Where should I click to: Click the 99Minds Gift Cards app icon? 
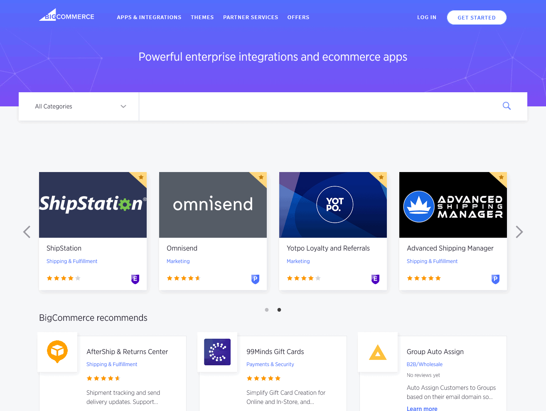coord(217,352)
